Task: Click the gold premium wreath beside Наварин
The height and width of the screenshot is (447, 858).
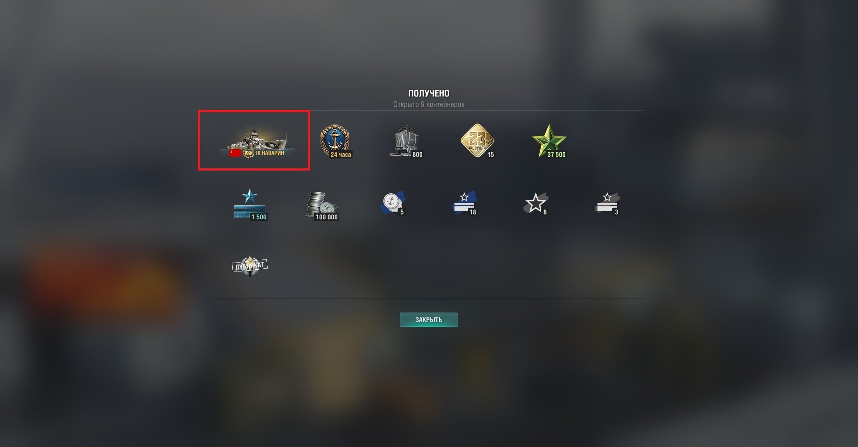Action: click(248, 153)
